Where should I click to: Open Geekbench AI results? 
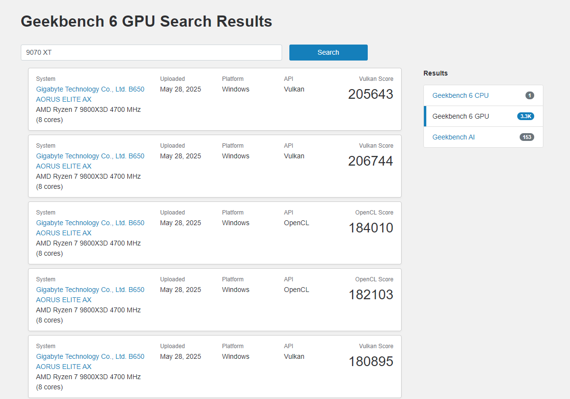click(x=453, y=137)
